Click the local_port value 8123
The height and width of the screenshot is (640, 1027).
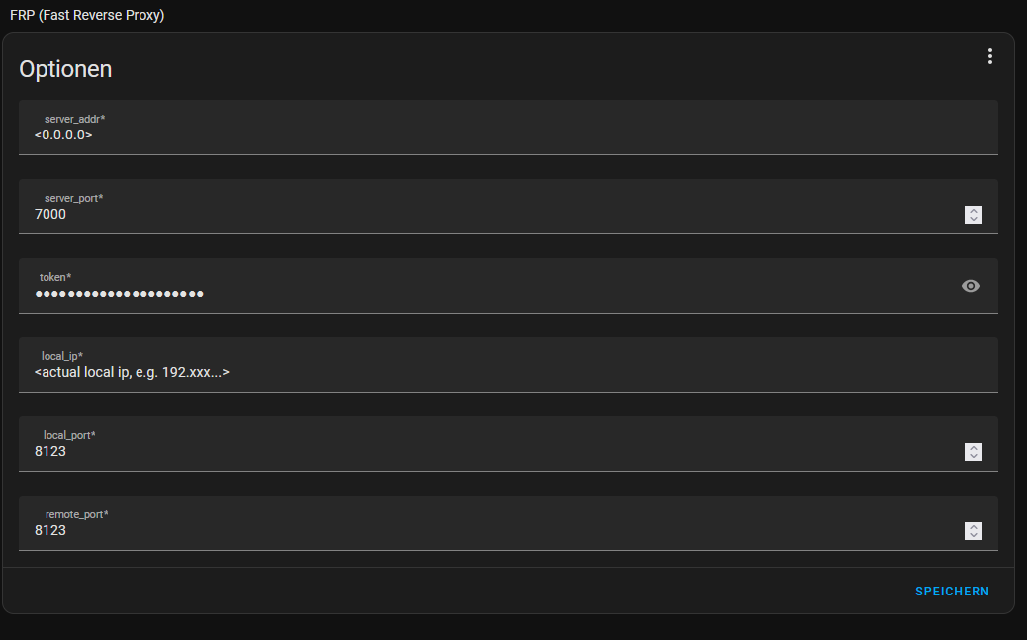coord(50,451)
